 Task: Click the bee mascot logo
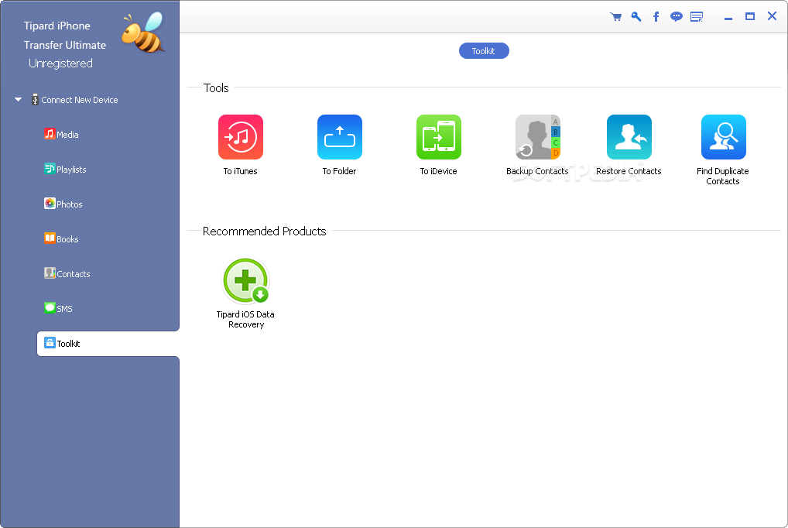(142, 33)
